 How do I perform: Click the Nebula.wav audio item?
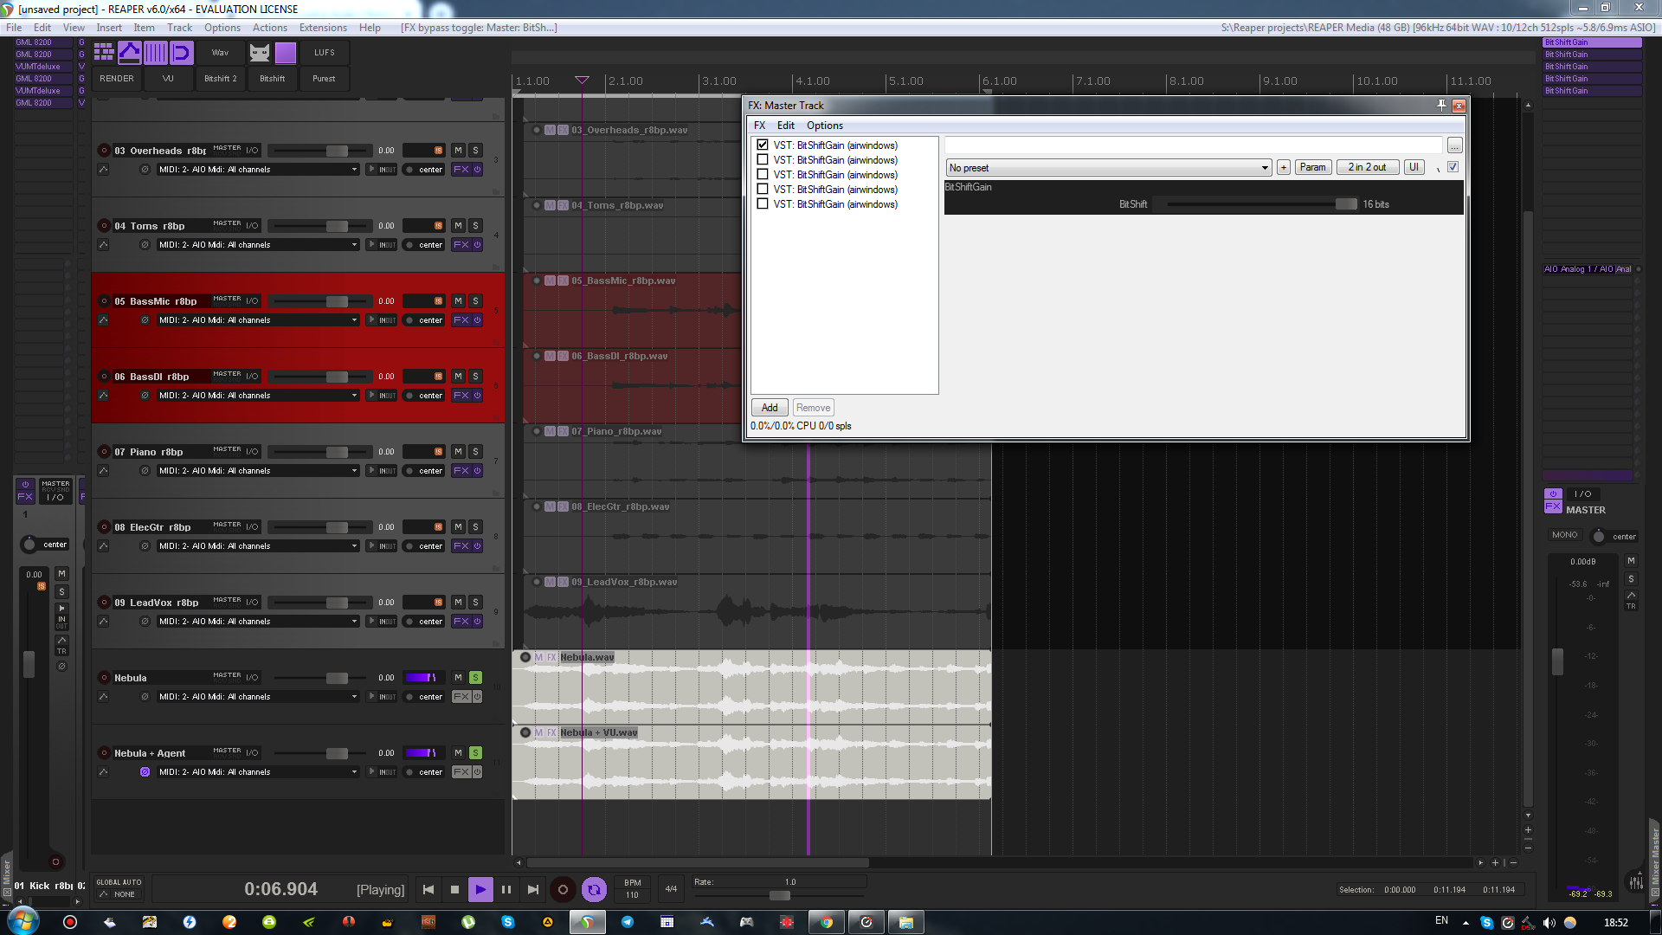(751, 687)
